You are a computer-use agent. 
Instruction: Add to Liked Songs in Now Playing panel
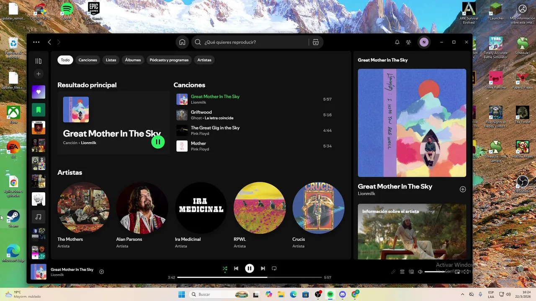point(463,189)
